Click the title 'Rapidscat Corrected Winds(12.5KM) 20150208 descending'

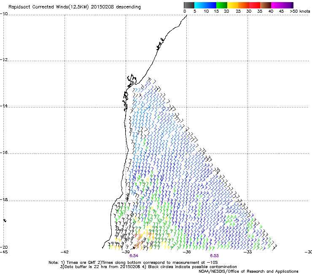pyautogui.click(x=75, y=7)
